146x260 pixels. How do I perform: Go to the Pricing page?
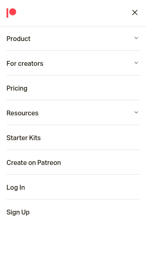coord(73,88)
